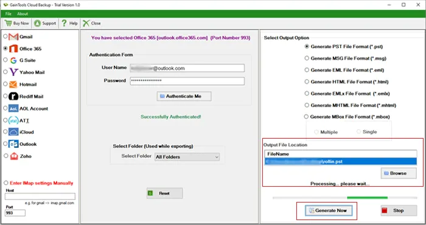The image size is (426, 225).
Task: Click the GainTools app icon in title bar
Action: [5, 5]
